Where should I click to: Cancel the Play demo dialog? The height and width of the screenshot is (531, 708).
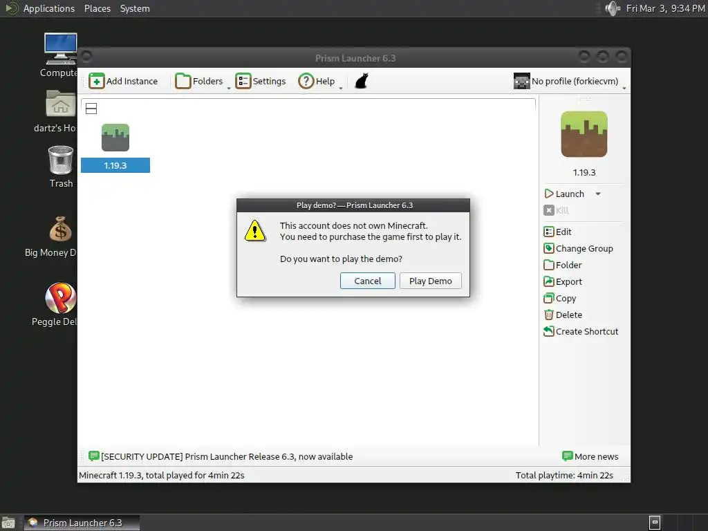368,281
